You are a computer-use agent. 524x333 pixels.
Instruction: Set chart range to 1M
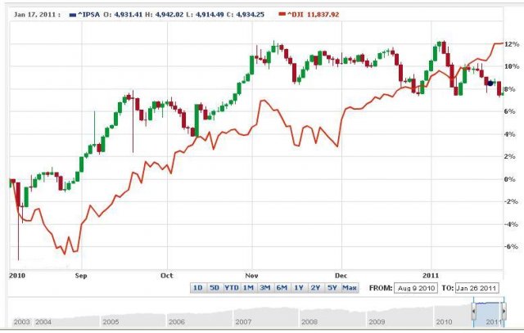(x=248, y=288)
